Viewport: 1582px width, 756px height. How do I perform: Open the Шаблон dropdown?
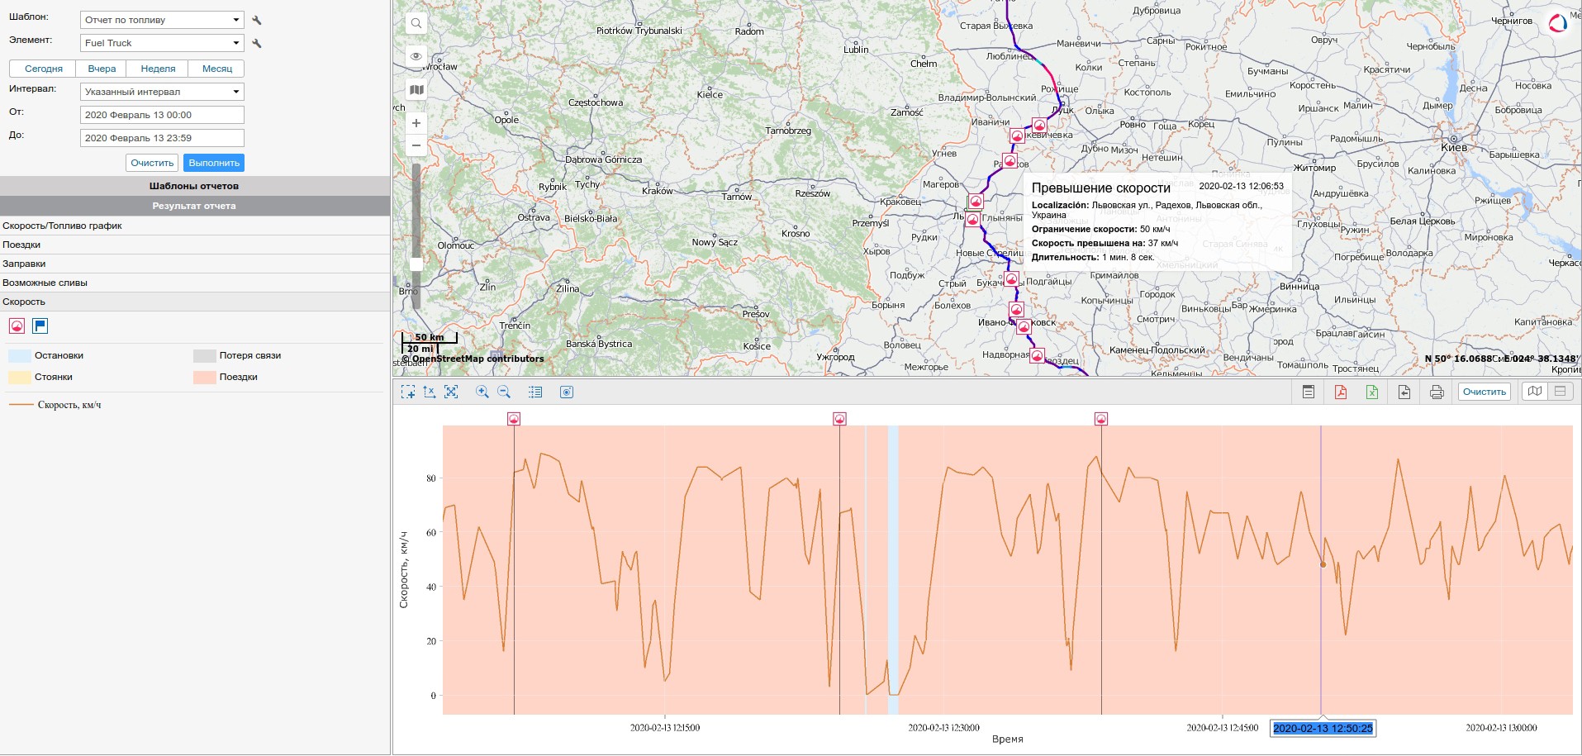tap(162, 20)
